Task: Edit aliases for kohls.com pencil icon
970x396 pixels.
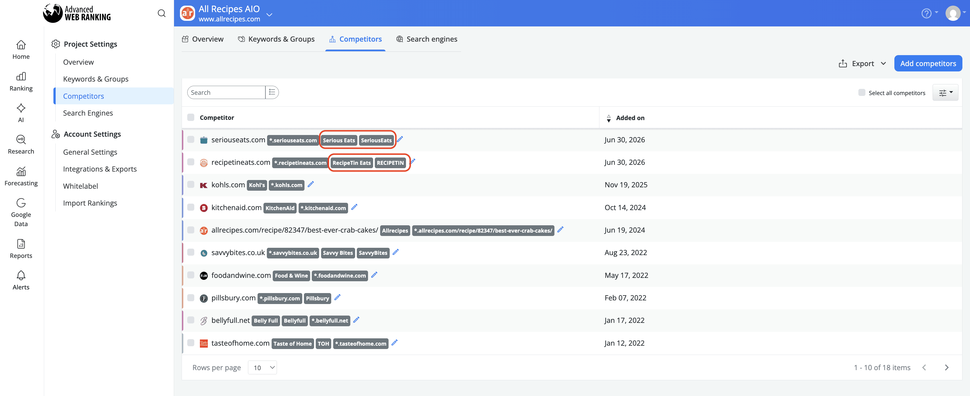Action: pos(311,184)
